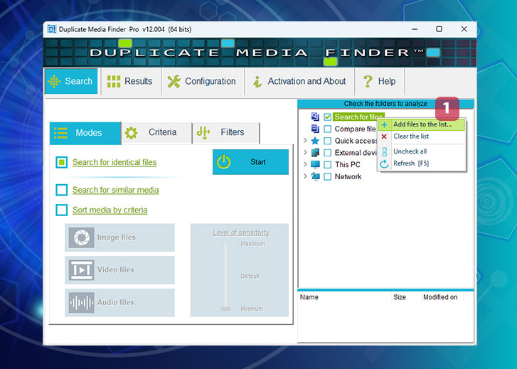Image resolution: width=517 pixels, height=369 pixels.
Task: Click the Quick access star icon
Action: coord(315,141)
